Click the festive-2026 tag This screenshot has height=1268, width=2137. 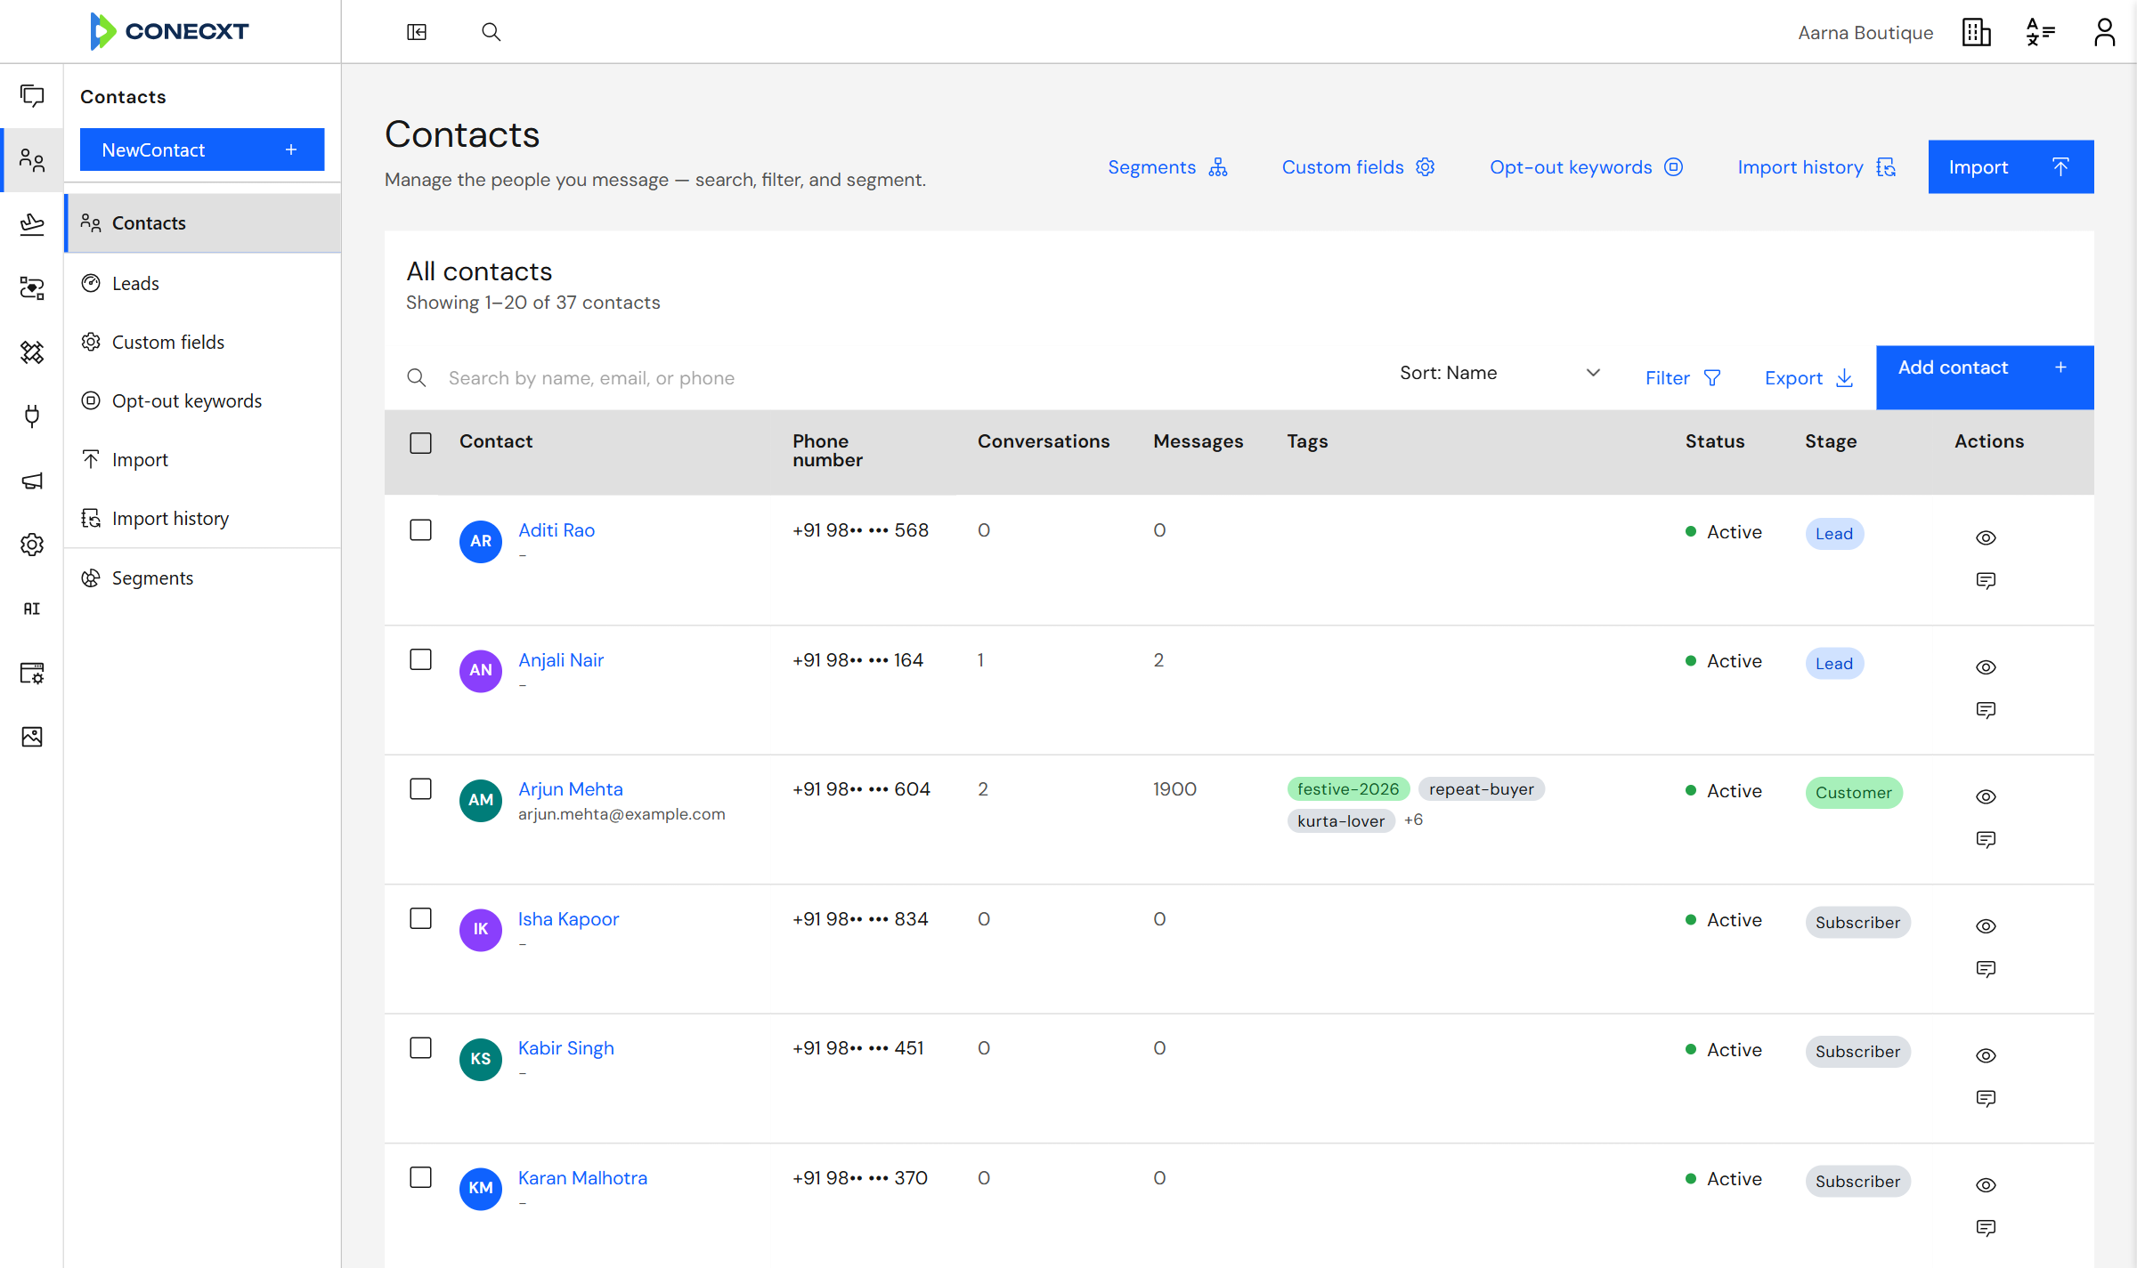coord(1347,789)
